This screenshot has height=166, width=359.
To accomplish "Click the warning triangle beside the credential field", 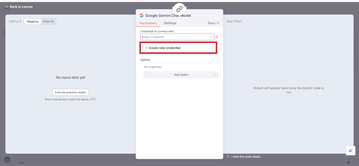I will [217, 37].
